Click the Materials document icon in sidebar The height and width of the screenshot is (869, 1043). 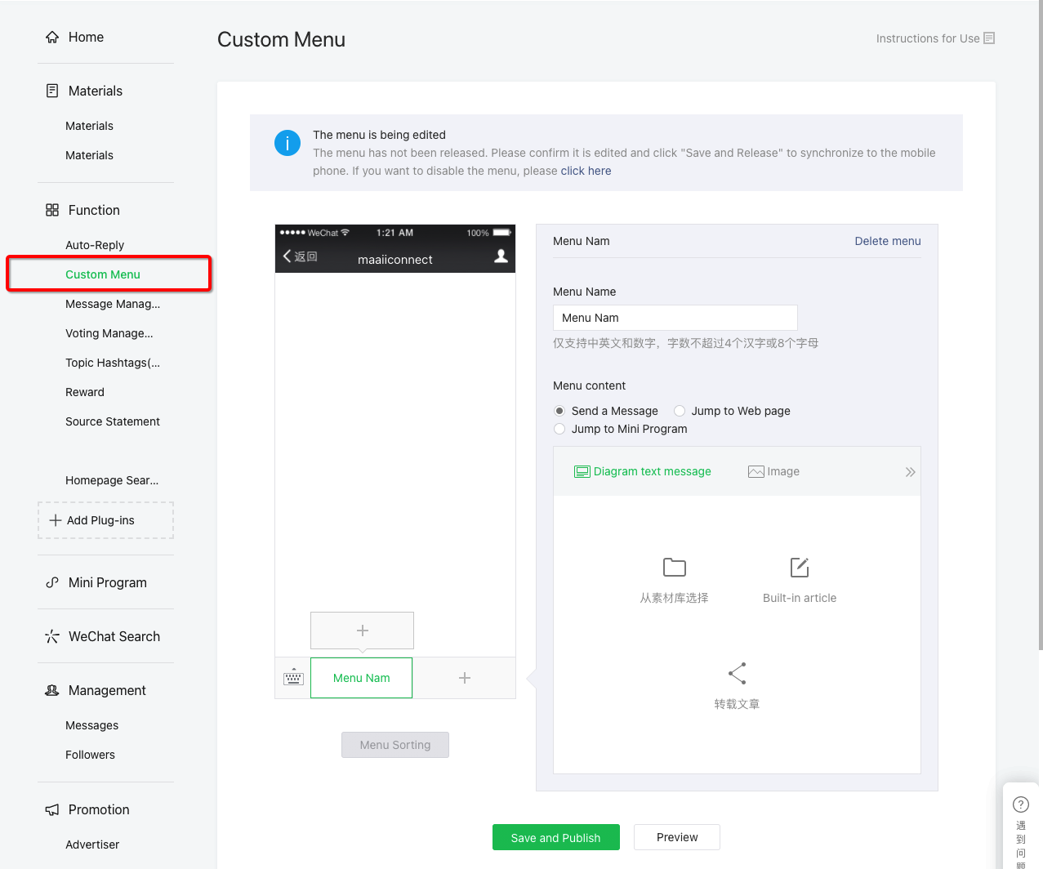pos(52,91)
